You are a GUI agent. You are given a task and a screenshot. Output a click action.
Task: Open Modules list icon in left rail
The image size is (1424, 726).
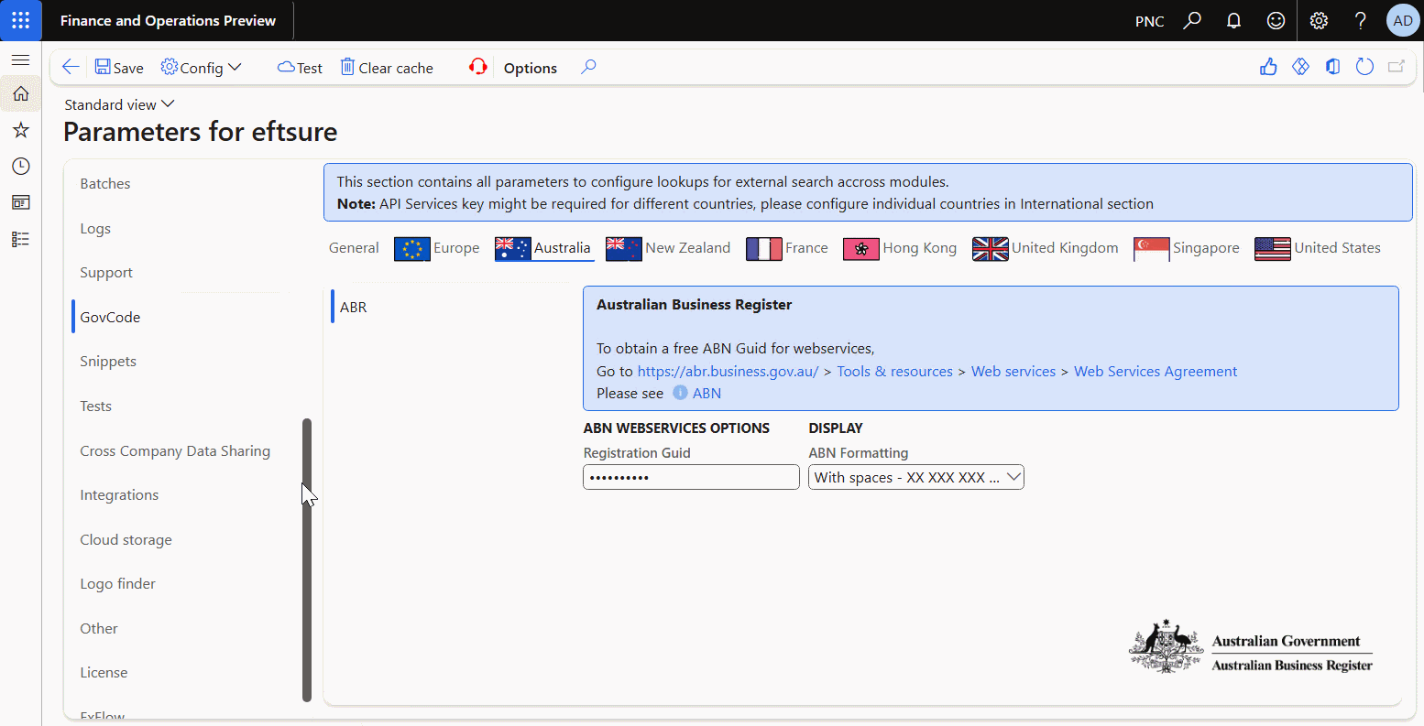20,239
